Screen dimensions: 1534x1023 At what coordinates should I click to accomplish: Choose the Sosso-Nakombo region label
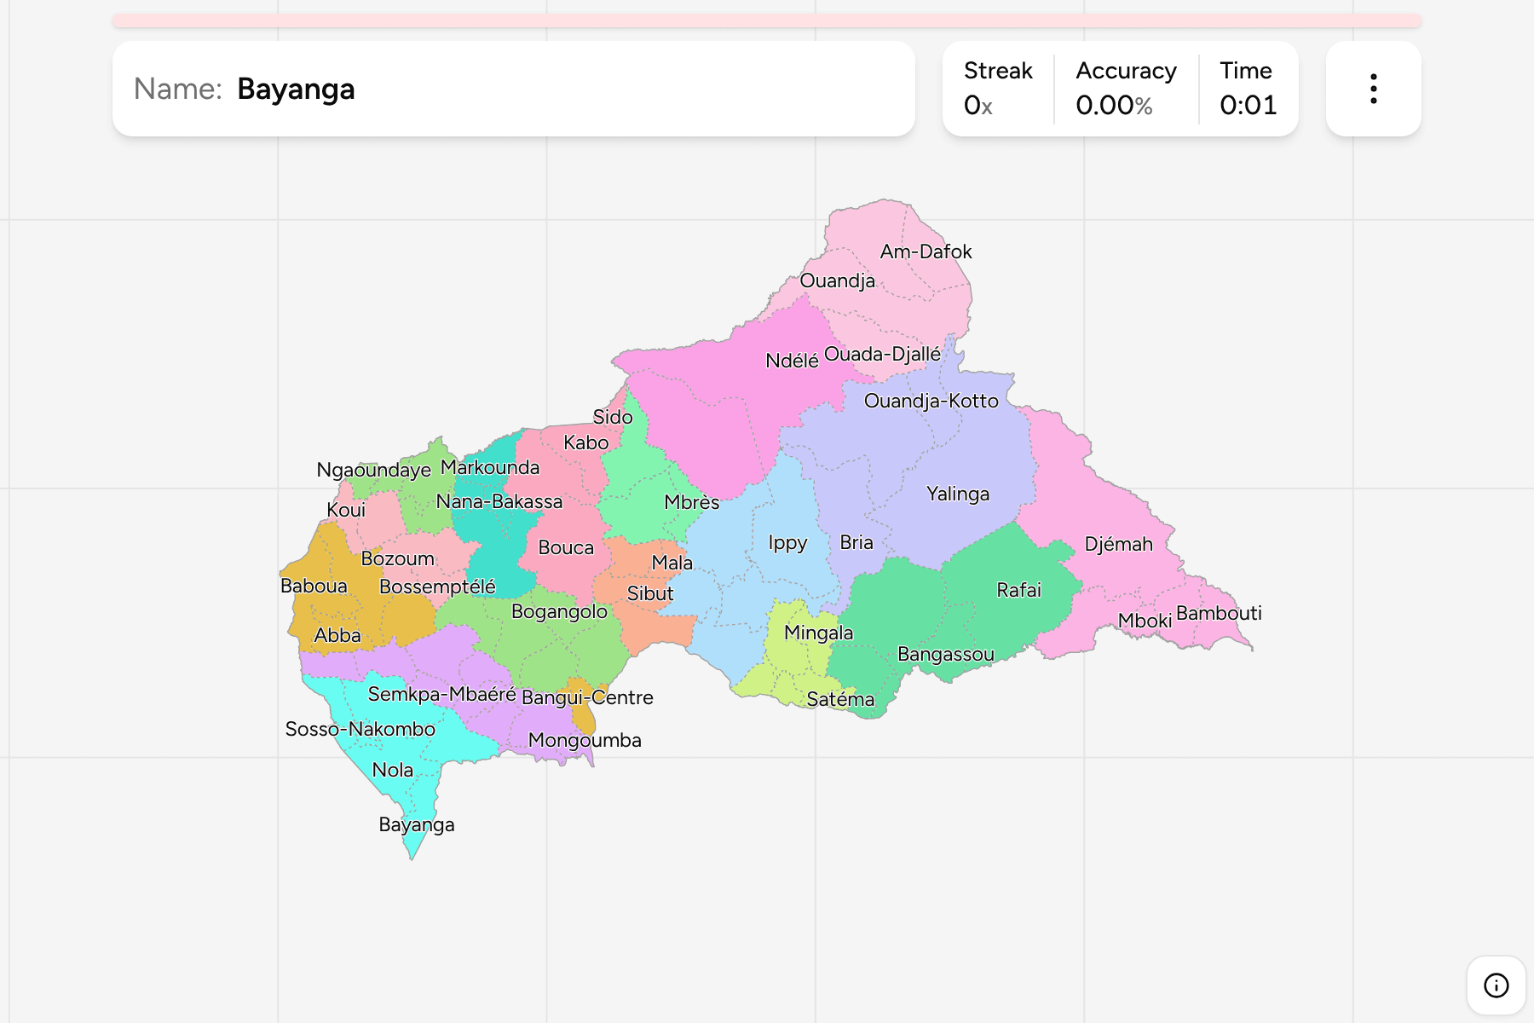point(360,729)
